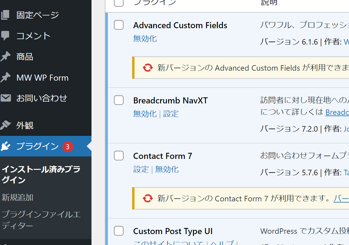Tick the Advanced Custom Fields checkbox
The height and width of the screenshot is (245, 349).
tap(119, 25)
